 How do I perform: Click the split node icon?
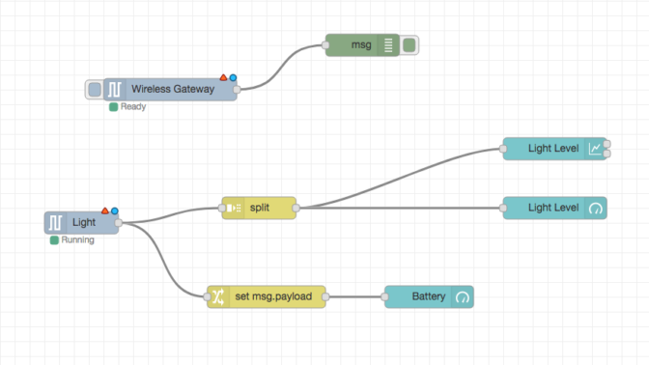tap(234, 208)
